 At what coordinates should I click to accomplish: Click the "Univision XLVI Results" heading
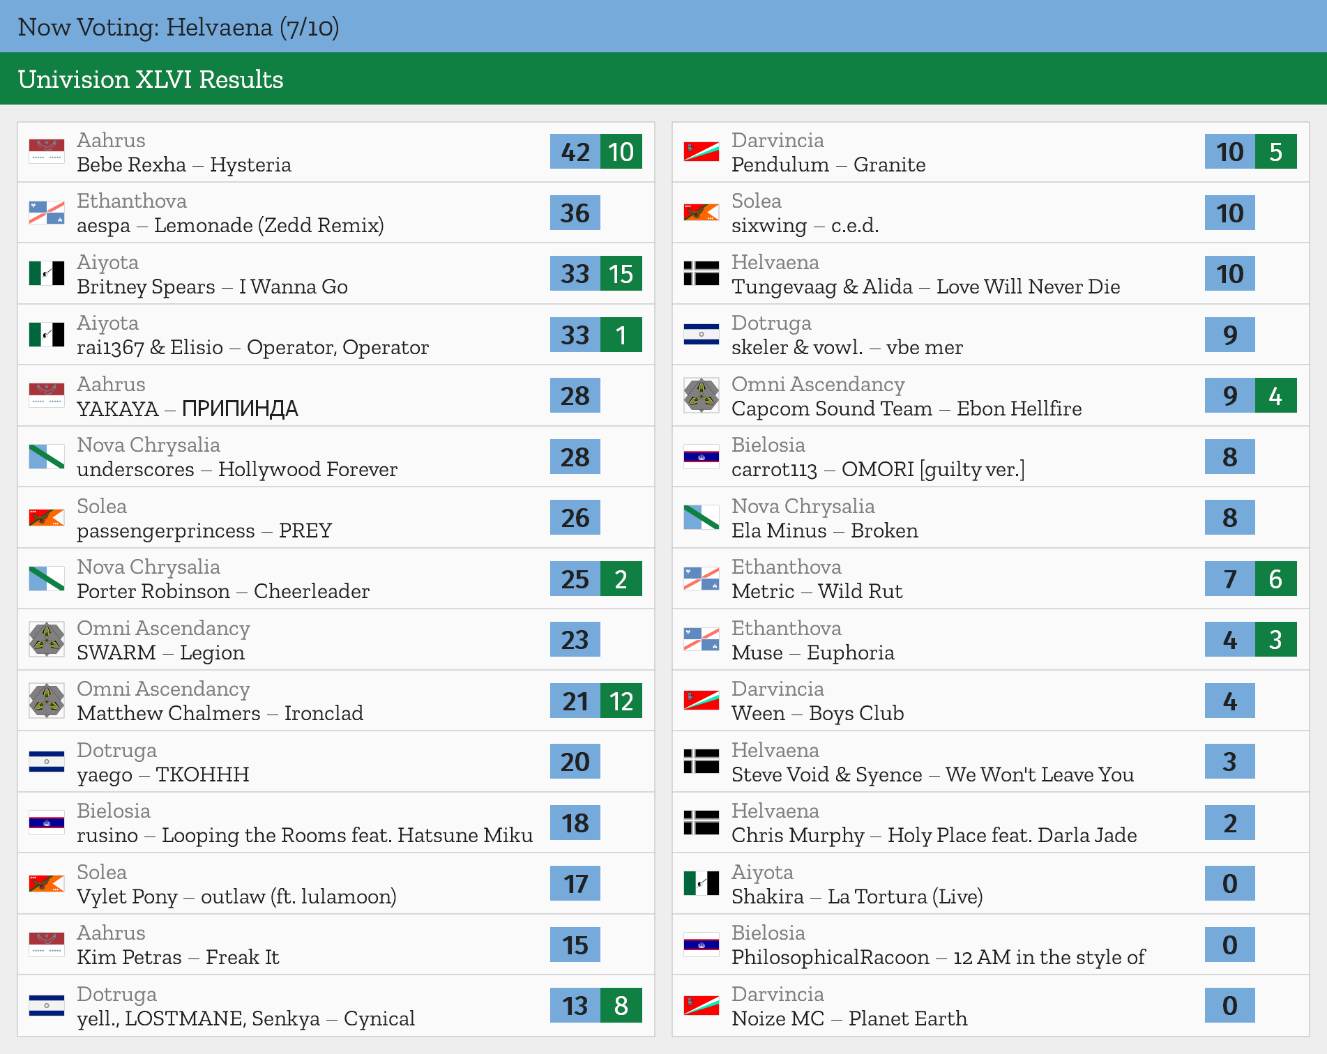click(151, 79)
